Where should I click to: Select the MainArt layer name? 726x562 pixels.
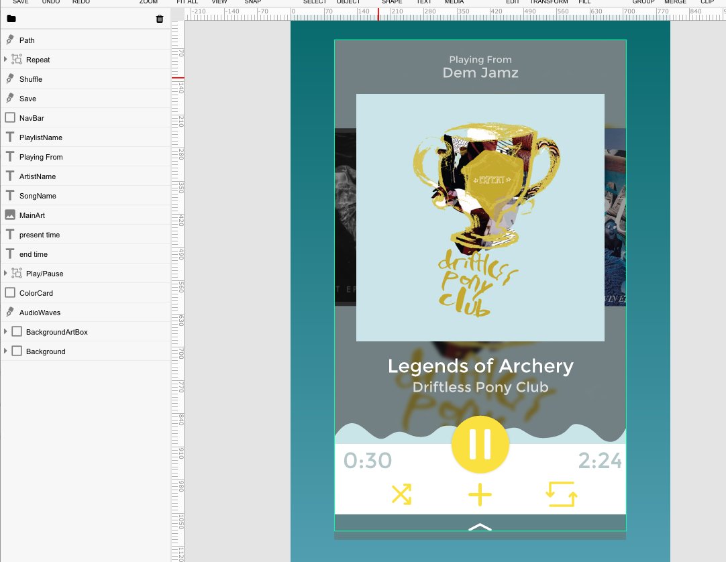pos(32,215)
